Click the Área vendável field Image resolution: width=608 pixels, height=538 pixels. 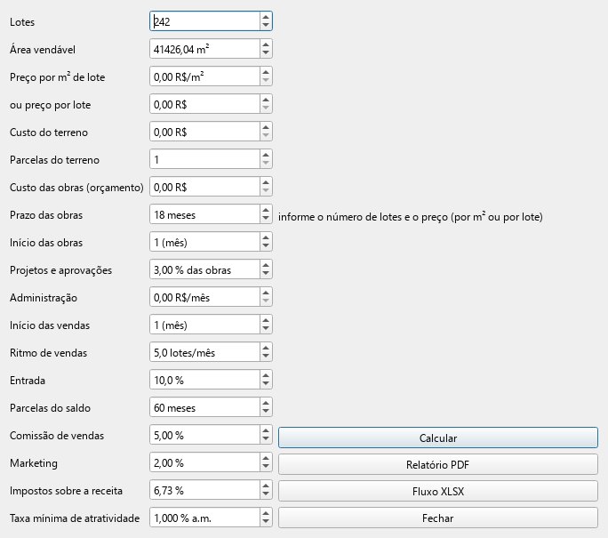[204, 49]
